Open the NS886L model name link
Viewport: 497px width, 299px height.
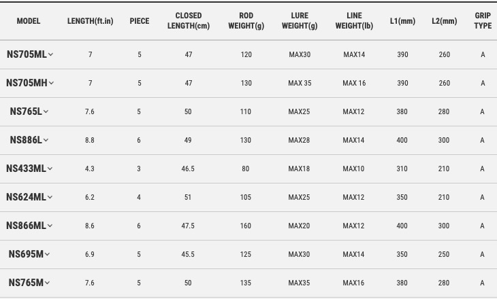[x=26, y=140]
